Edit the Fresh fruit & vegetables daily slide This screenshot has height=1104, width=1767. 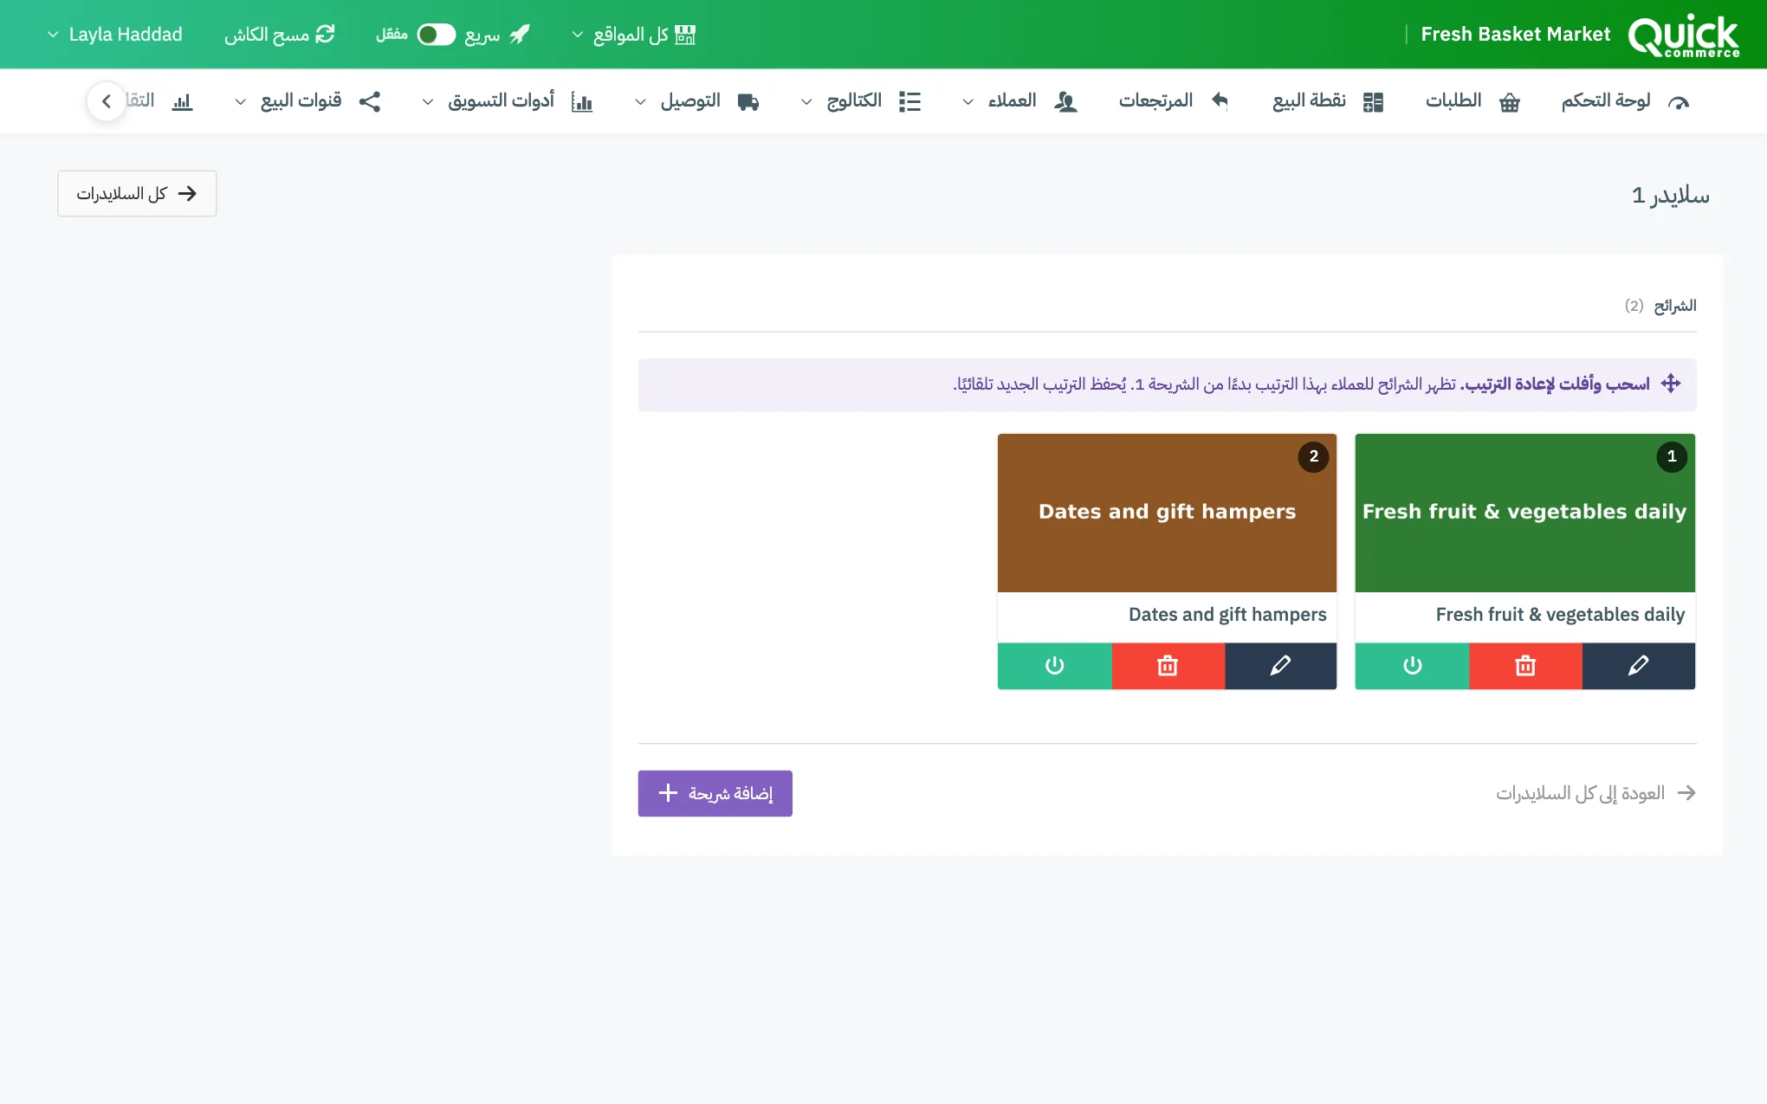pos(1638,666)
